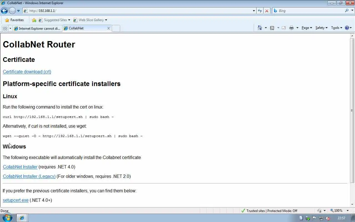Expand the address bar autocomplete dropdown arrow
Screen dimensions: 355x222
click(254, 11)
